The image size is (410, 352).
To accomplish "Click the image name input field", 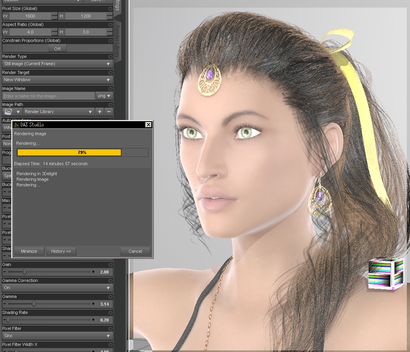I will (x=48, y=96).
